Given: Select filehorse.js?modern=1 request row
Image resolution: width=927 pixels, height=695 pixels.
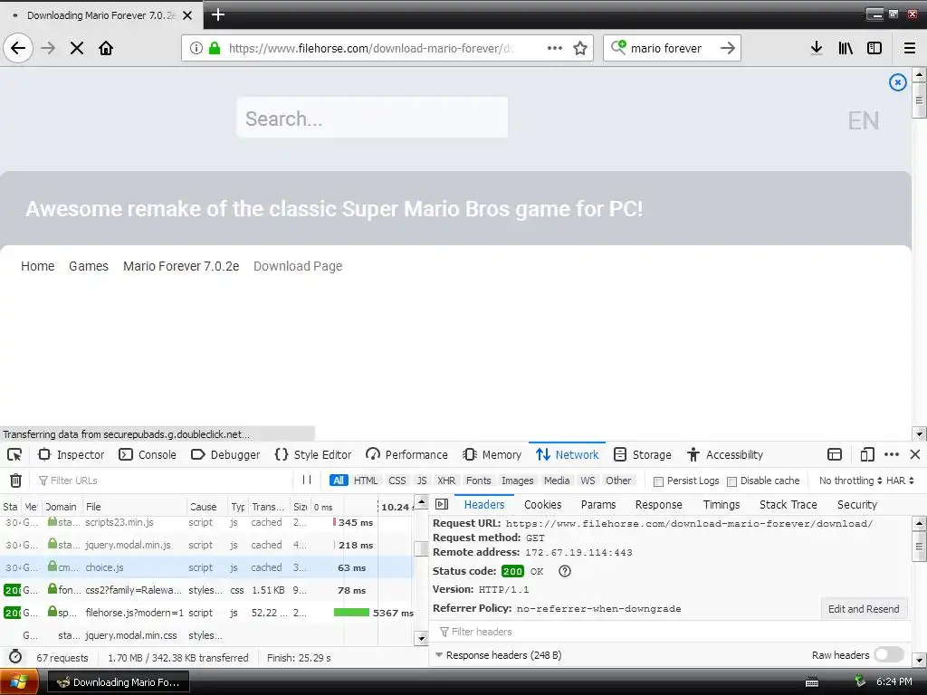Looking at the screenshot, I should pyautogui.click(x=207, y=613).
